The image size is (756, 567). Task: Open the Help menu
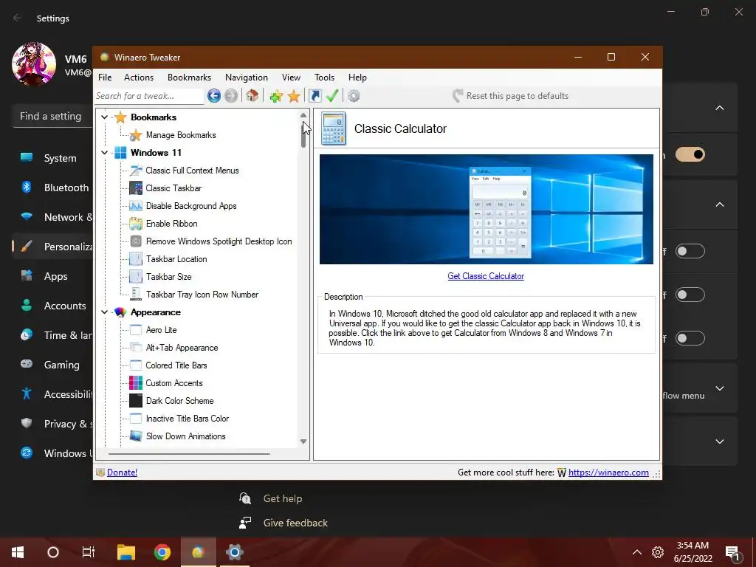tap(357, 77)
